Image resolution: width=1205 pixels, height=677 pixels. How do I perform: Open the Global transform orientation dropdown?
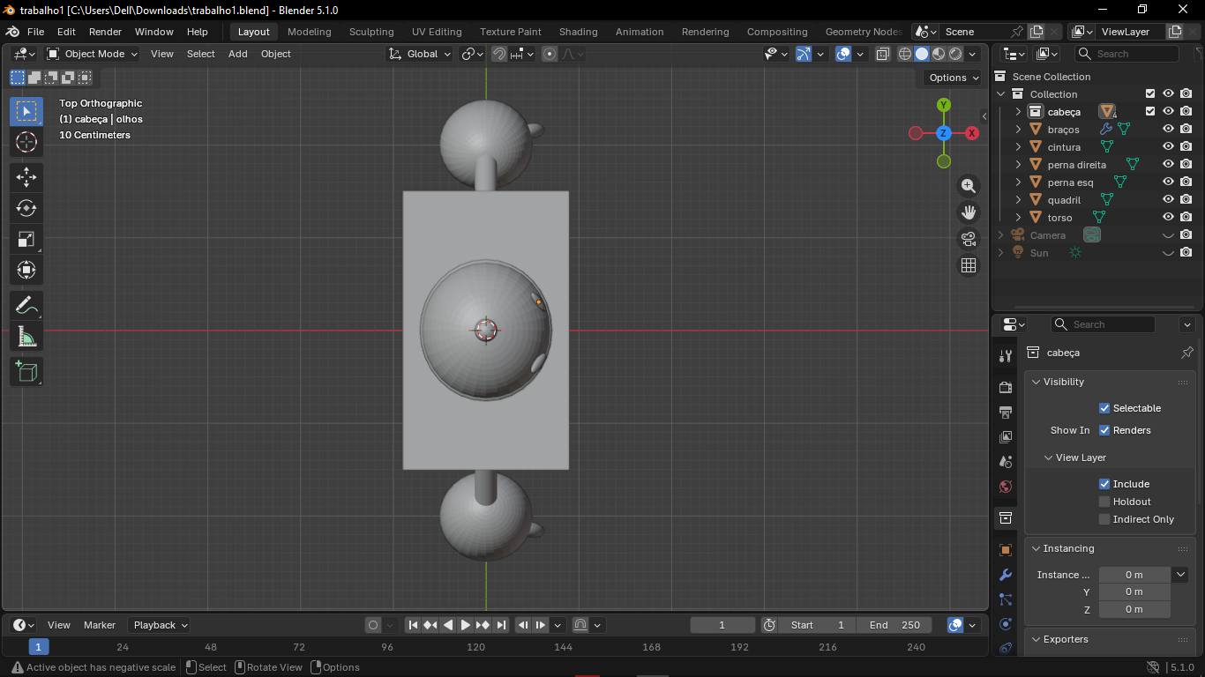pyautogui.click(x=421, y=54)
